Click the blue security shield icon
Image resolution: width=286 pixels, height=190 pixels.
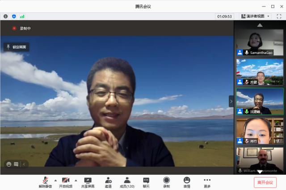coord(14,17)
